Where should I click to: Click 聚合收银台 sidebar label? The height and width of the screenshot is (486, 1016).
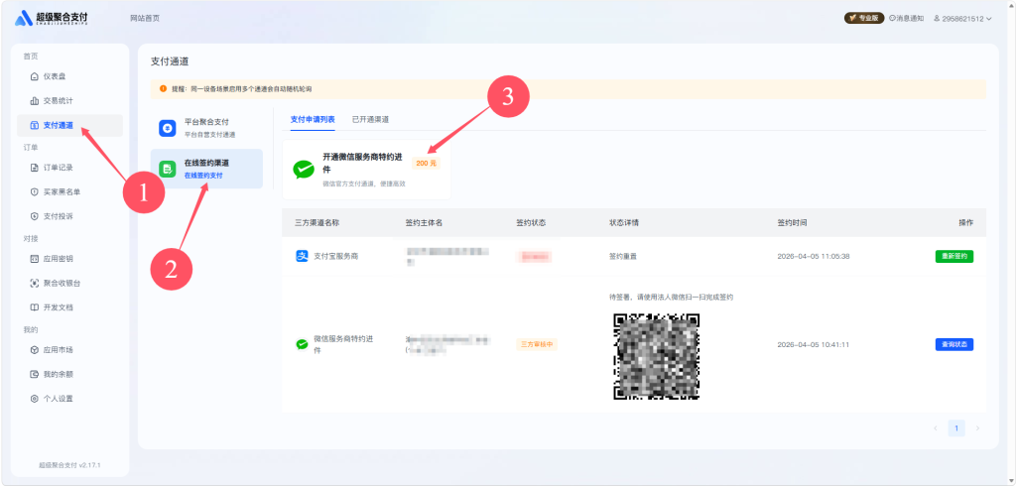click(x=62, y=284)
